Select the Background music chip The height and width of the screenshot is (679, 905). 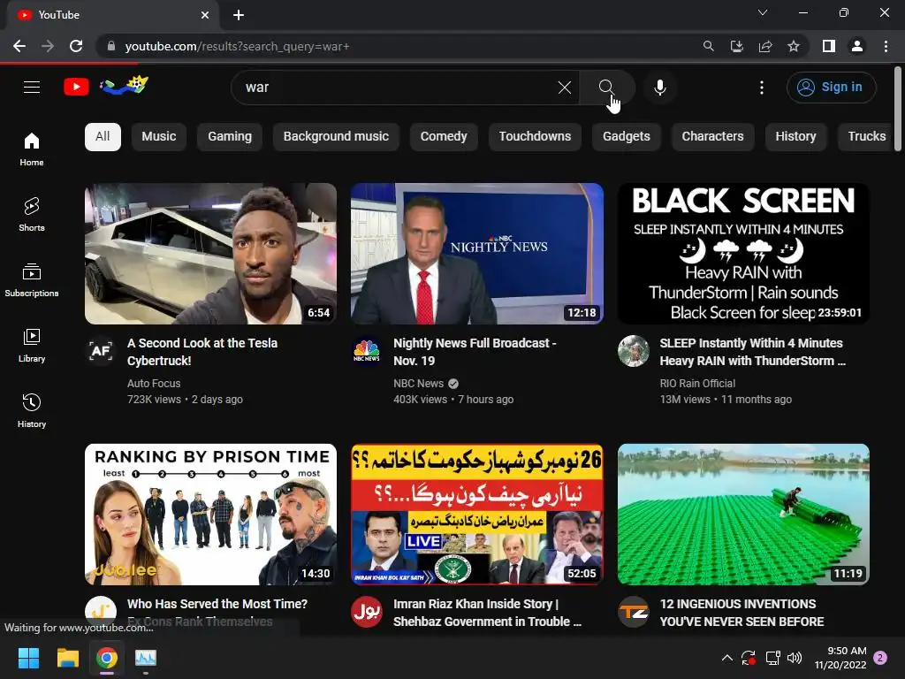336,136
